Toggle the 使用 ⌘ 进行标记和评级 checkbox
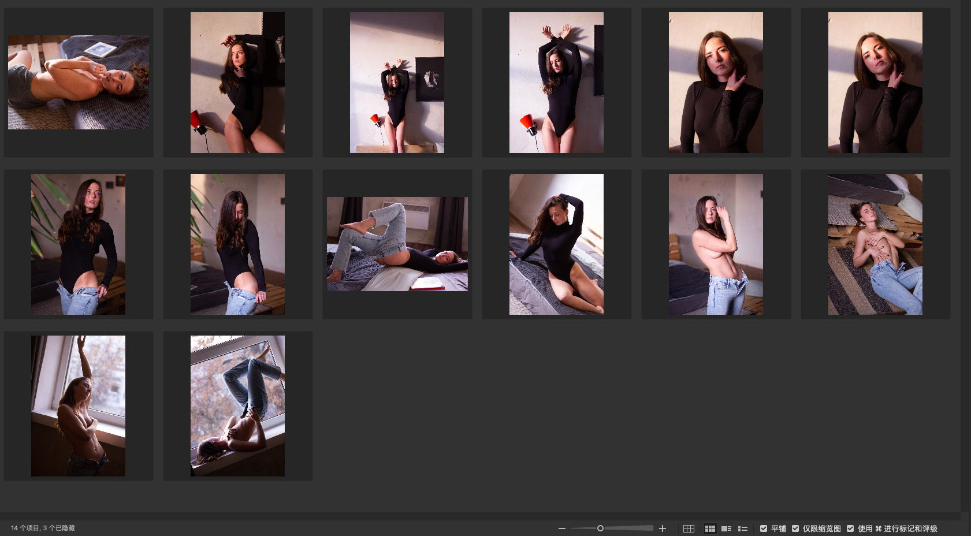Image resolution: width=971 pixels, height=536 pixels. pyautogui.click(x=850, y=528)
